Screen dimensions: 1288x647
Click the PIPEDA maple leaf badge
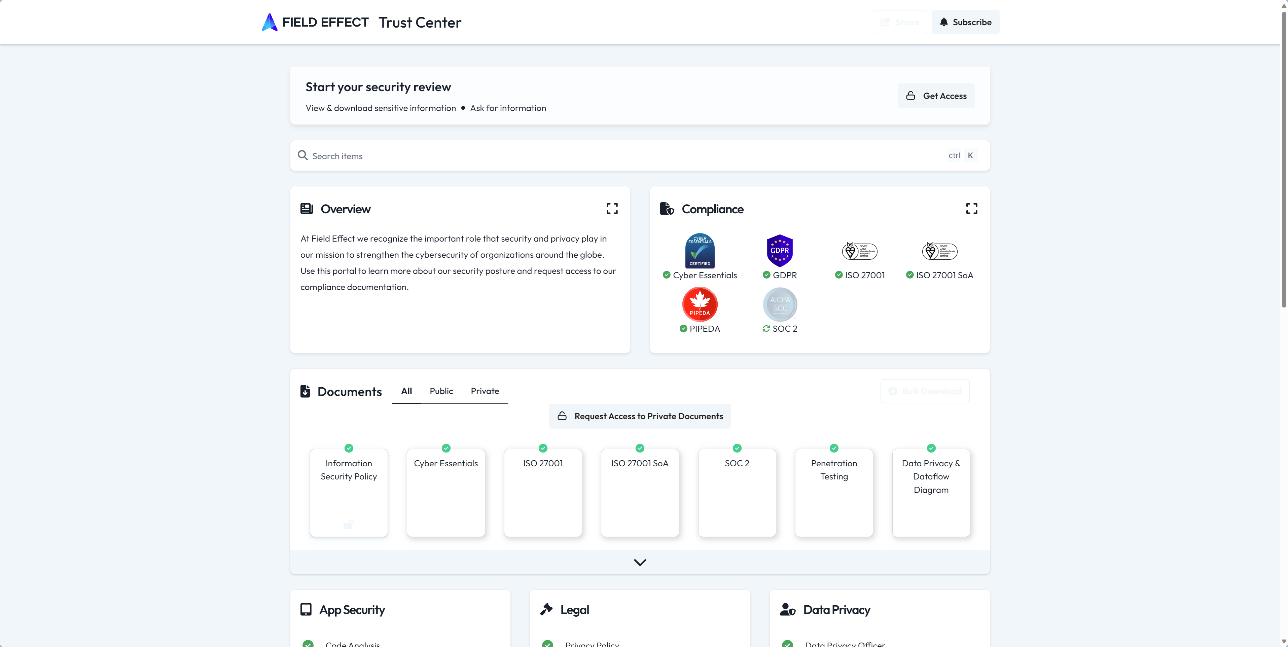pos(700,304)
